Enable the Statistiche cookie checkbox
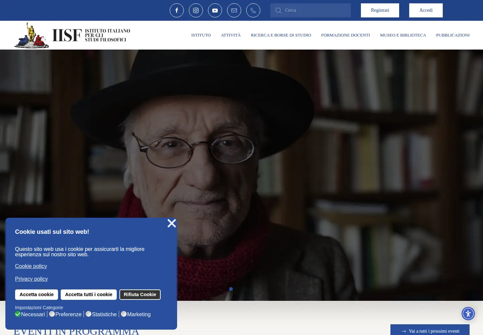 [89, 314]
